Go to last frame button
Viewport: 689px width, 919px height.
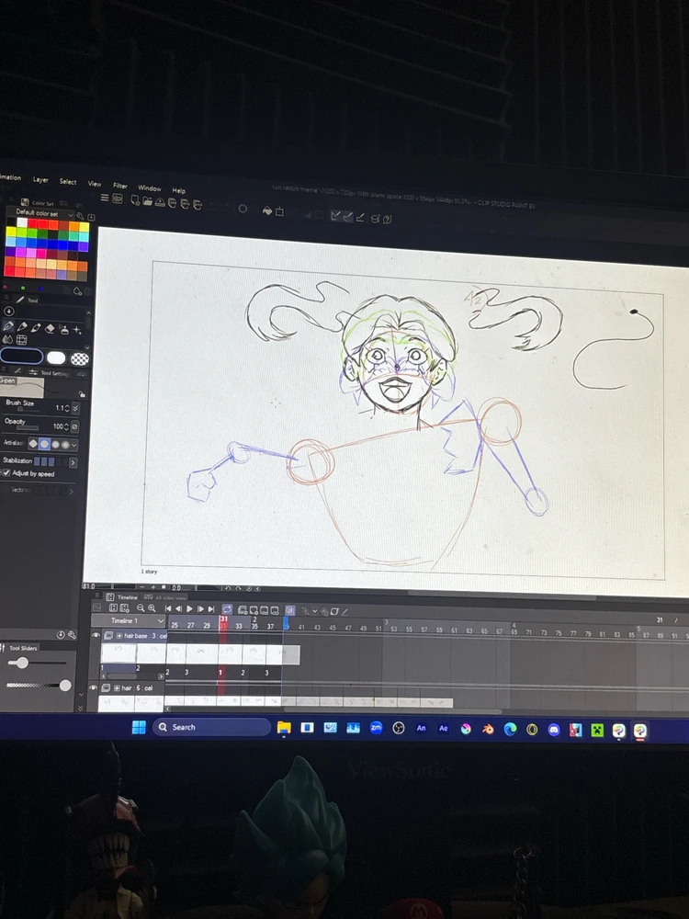point(211,609)
